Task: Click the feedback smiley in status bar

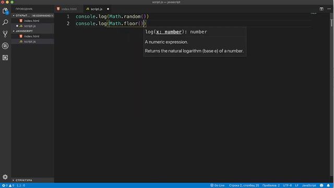Action: coord(321,185)
